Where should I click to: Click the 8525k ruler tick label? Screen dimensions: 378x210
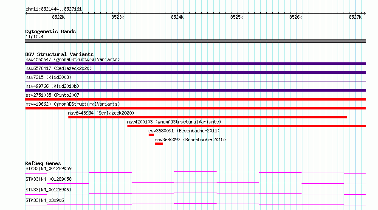coord(237,17)
